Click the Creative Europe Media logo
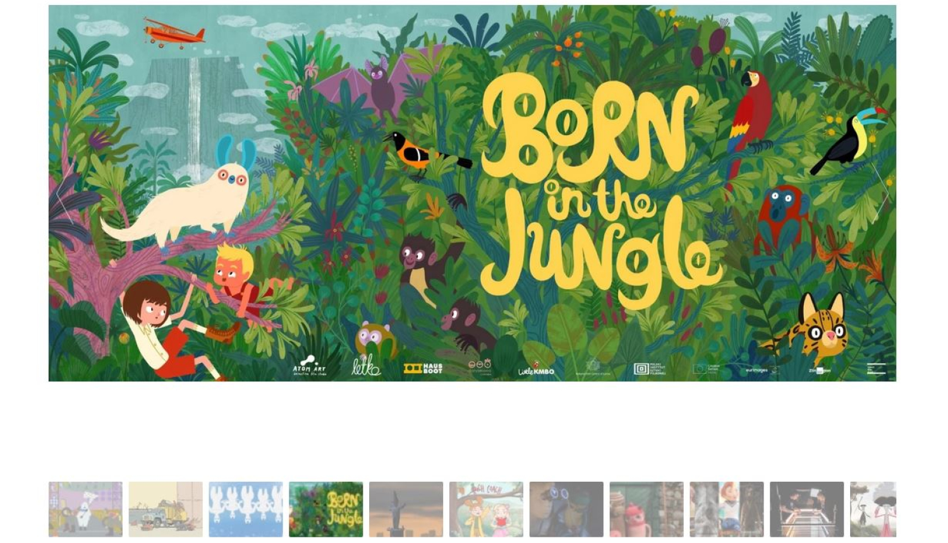Image resolution: width=948 pixels, height=543 pixels. pos(707,369)
